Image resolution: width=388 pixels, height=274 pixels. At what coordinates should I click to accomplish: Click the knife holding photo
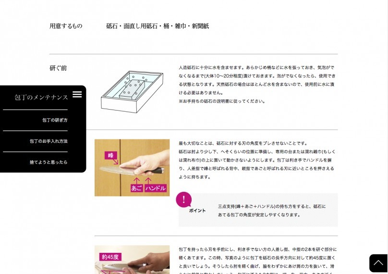coord(132,168)
